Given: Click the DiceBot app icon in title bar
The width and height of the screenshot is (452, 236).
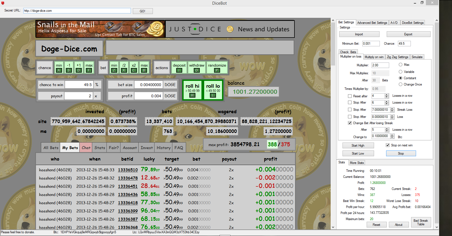Looking at the screenshot, I should [3, 3].
